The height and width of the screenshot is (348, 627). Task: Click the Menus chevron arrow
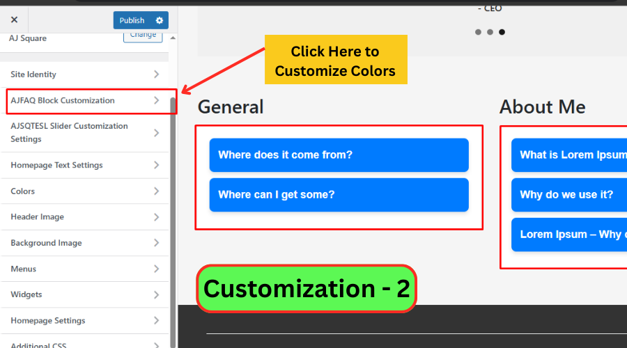tap(156, 269)
